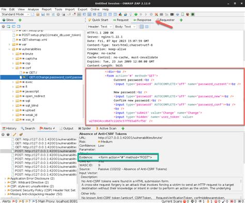Switch to the Request tab
This screenshot has width=245, height=203.
pos(121,20)
